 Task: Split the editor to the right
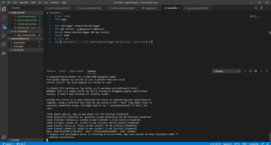click(x=261, y=8)
